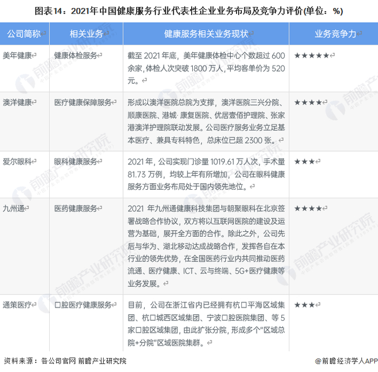Click the chart title '图表14：2021年中国健康服务行业'
Viewport: 378px width, 372px height.
[189, 11]
